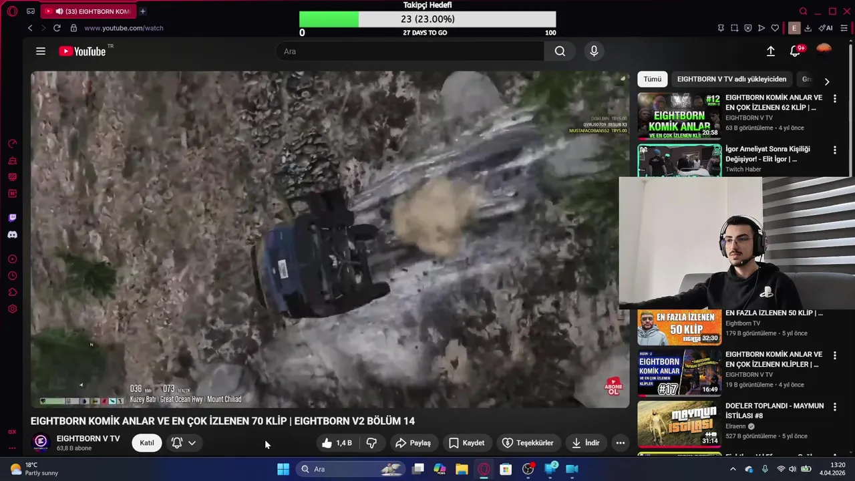Open Twitch in Opera sidebar
Image resolution: width=855 pixels, height=481 pixels.
pyautogui.click(x=12, y=218)
